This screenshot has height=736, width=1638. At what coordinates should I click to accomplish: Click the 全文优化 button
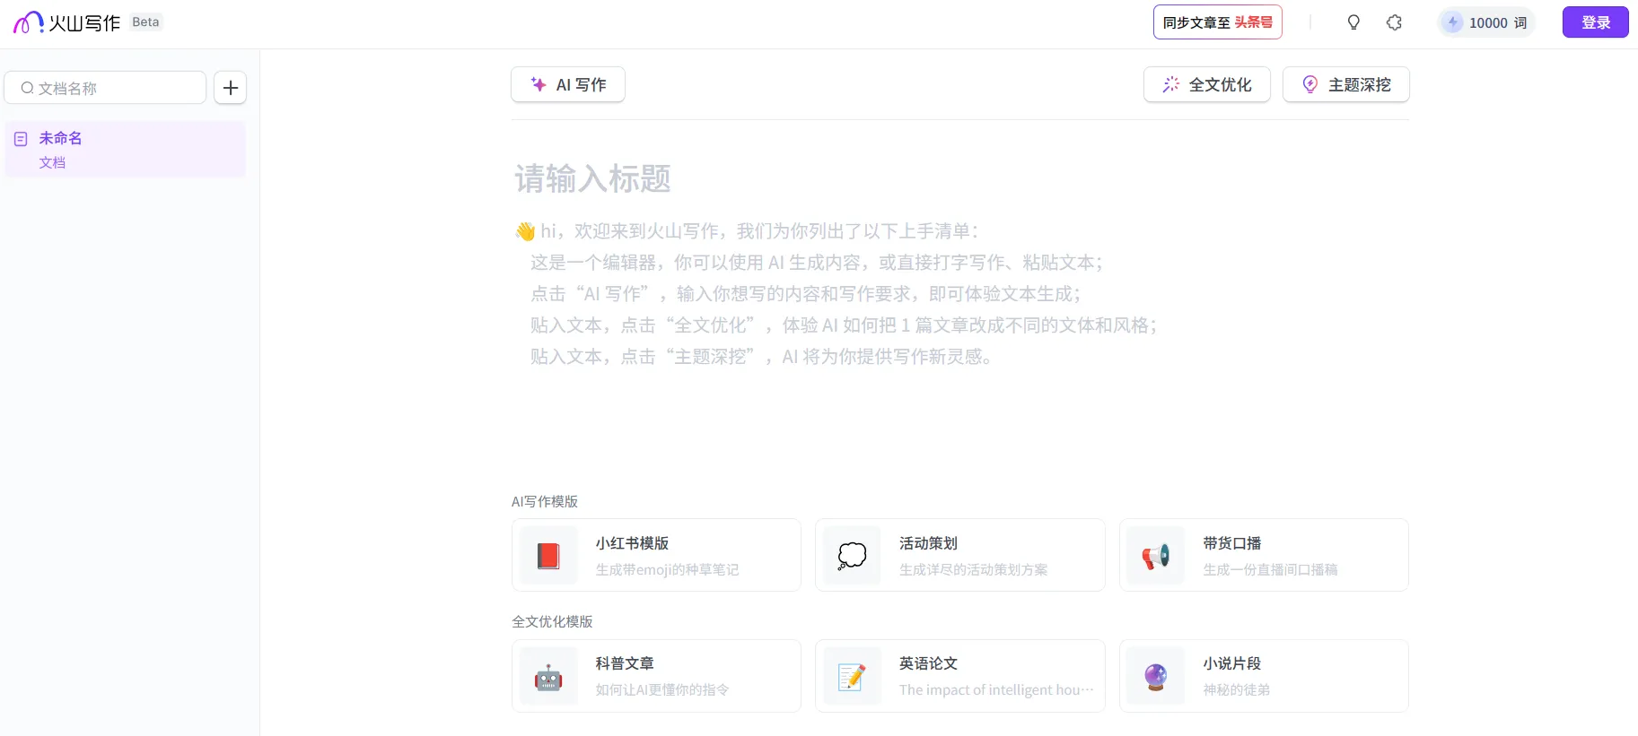(1207, 84)
